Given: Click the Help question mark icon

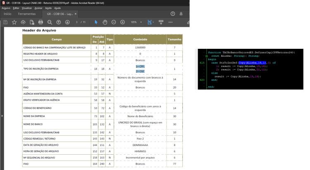Looking at the screenshot, I should 173,14.
